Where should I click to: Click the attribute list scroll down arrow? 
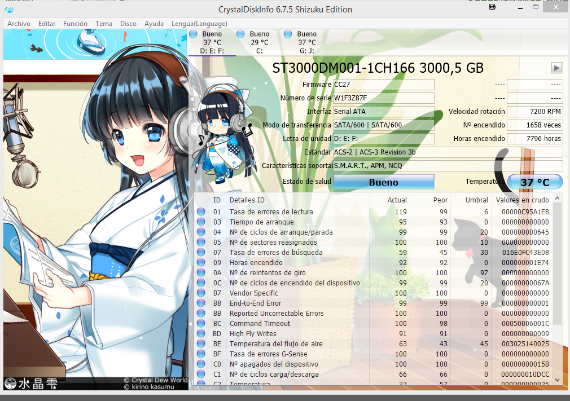[x=557, y=380]
